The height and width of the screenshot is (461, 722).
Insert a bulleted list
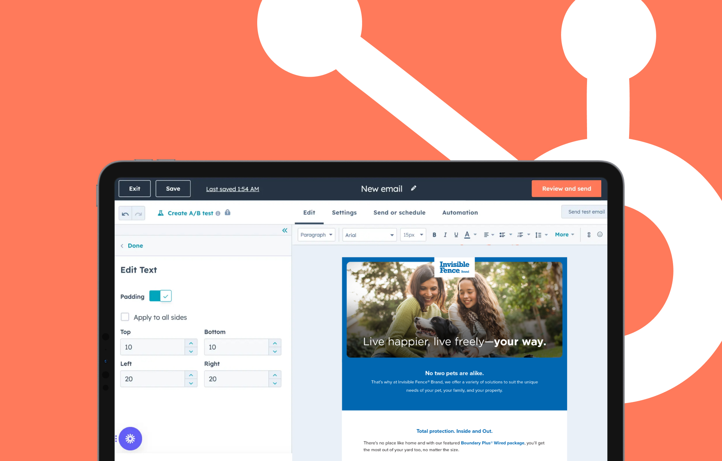(502, 235)
